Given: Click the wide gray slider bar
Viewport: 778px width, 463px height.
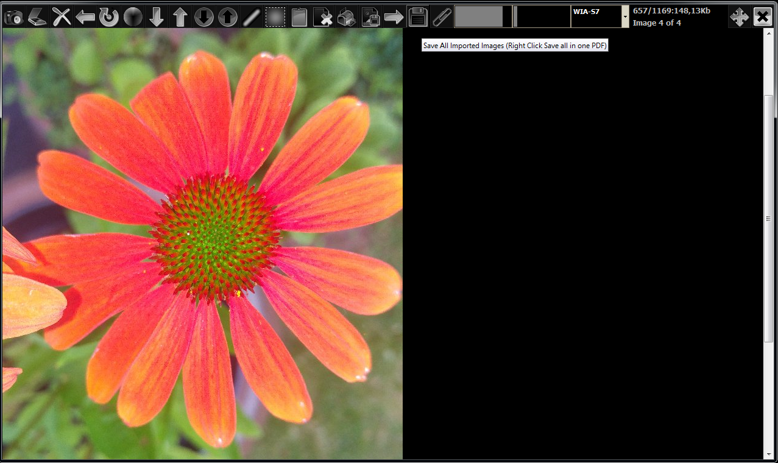Looking at the screenshot, I should coord(479,17).
